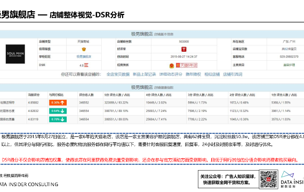Open the 隐形降权 link
The image size is (304, 192).
[193, 74]
